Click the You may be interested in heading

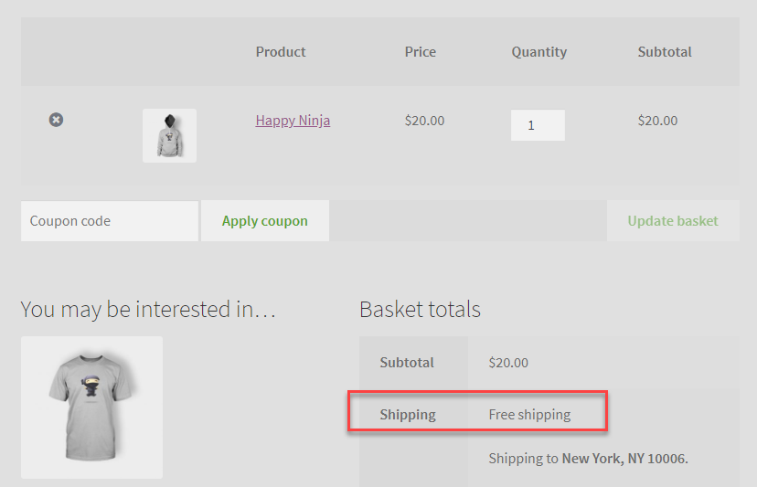pos(148,310)
